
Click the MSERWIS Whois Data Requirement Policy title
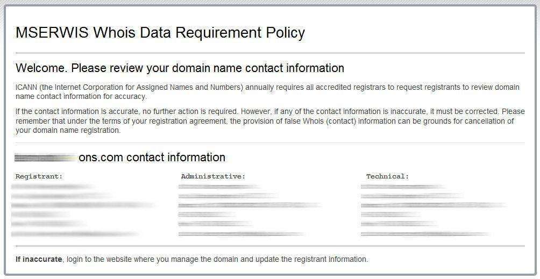[x=160, y=33]
